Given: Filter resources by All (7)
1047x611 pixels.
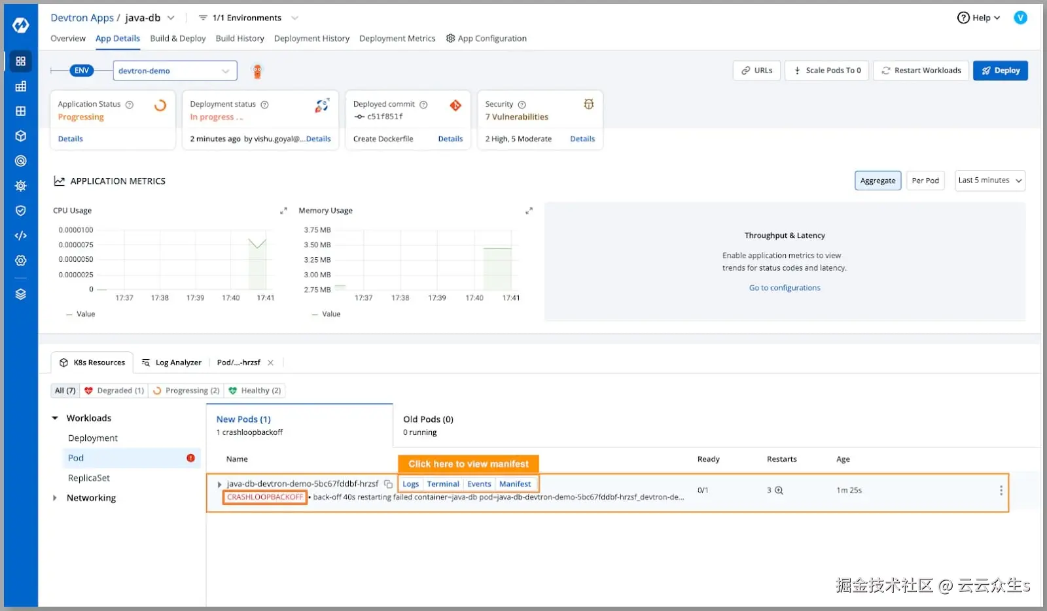Looking at the screenshot, I should pos(65,391).
